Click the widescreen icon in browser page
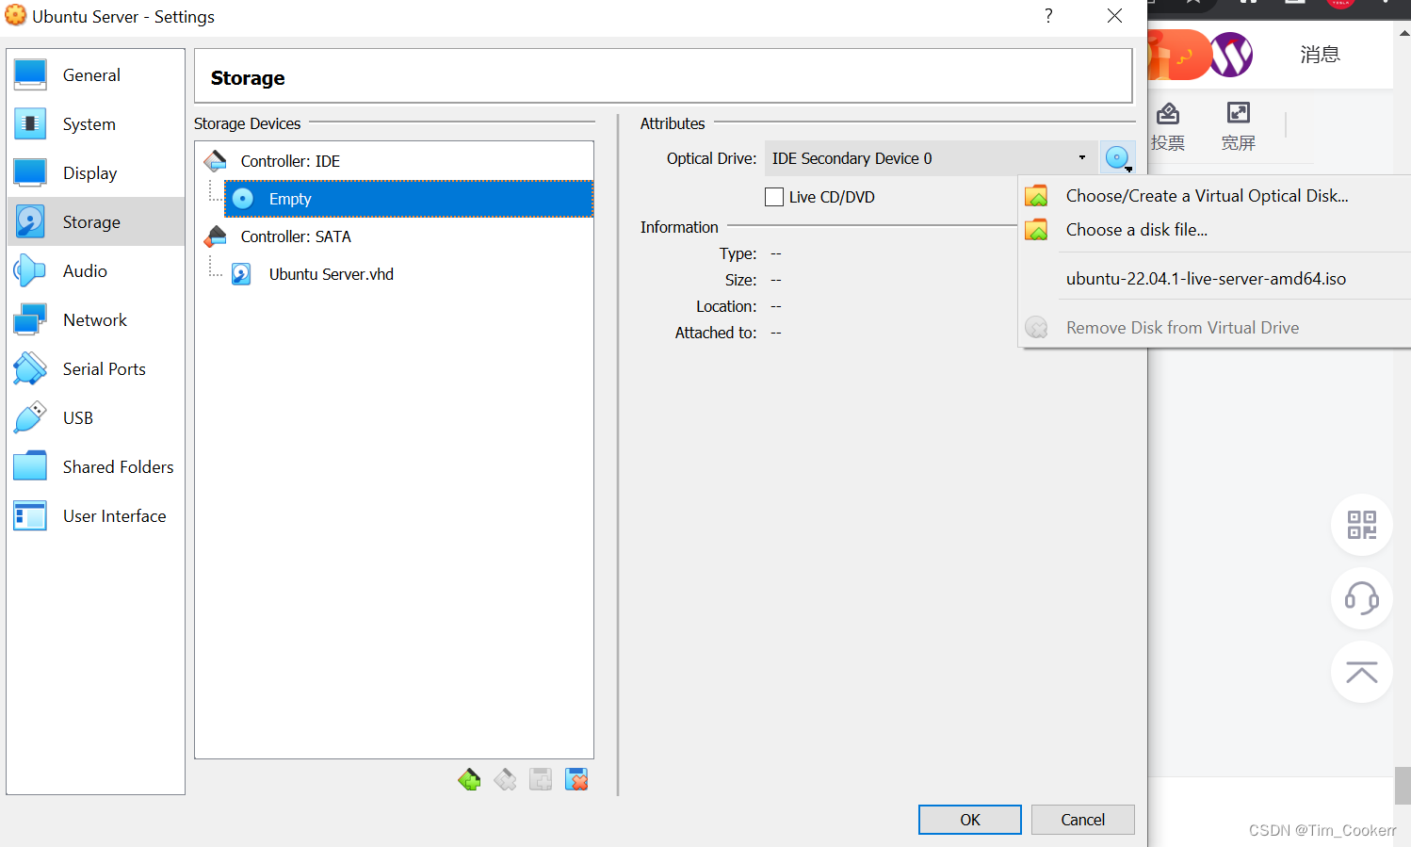The image size is (1411, 847). pos(1239,113)
